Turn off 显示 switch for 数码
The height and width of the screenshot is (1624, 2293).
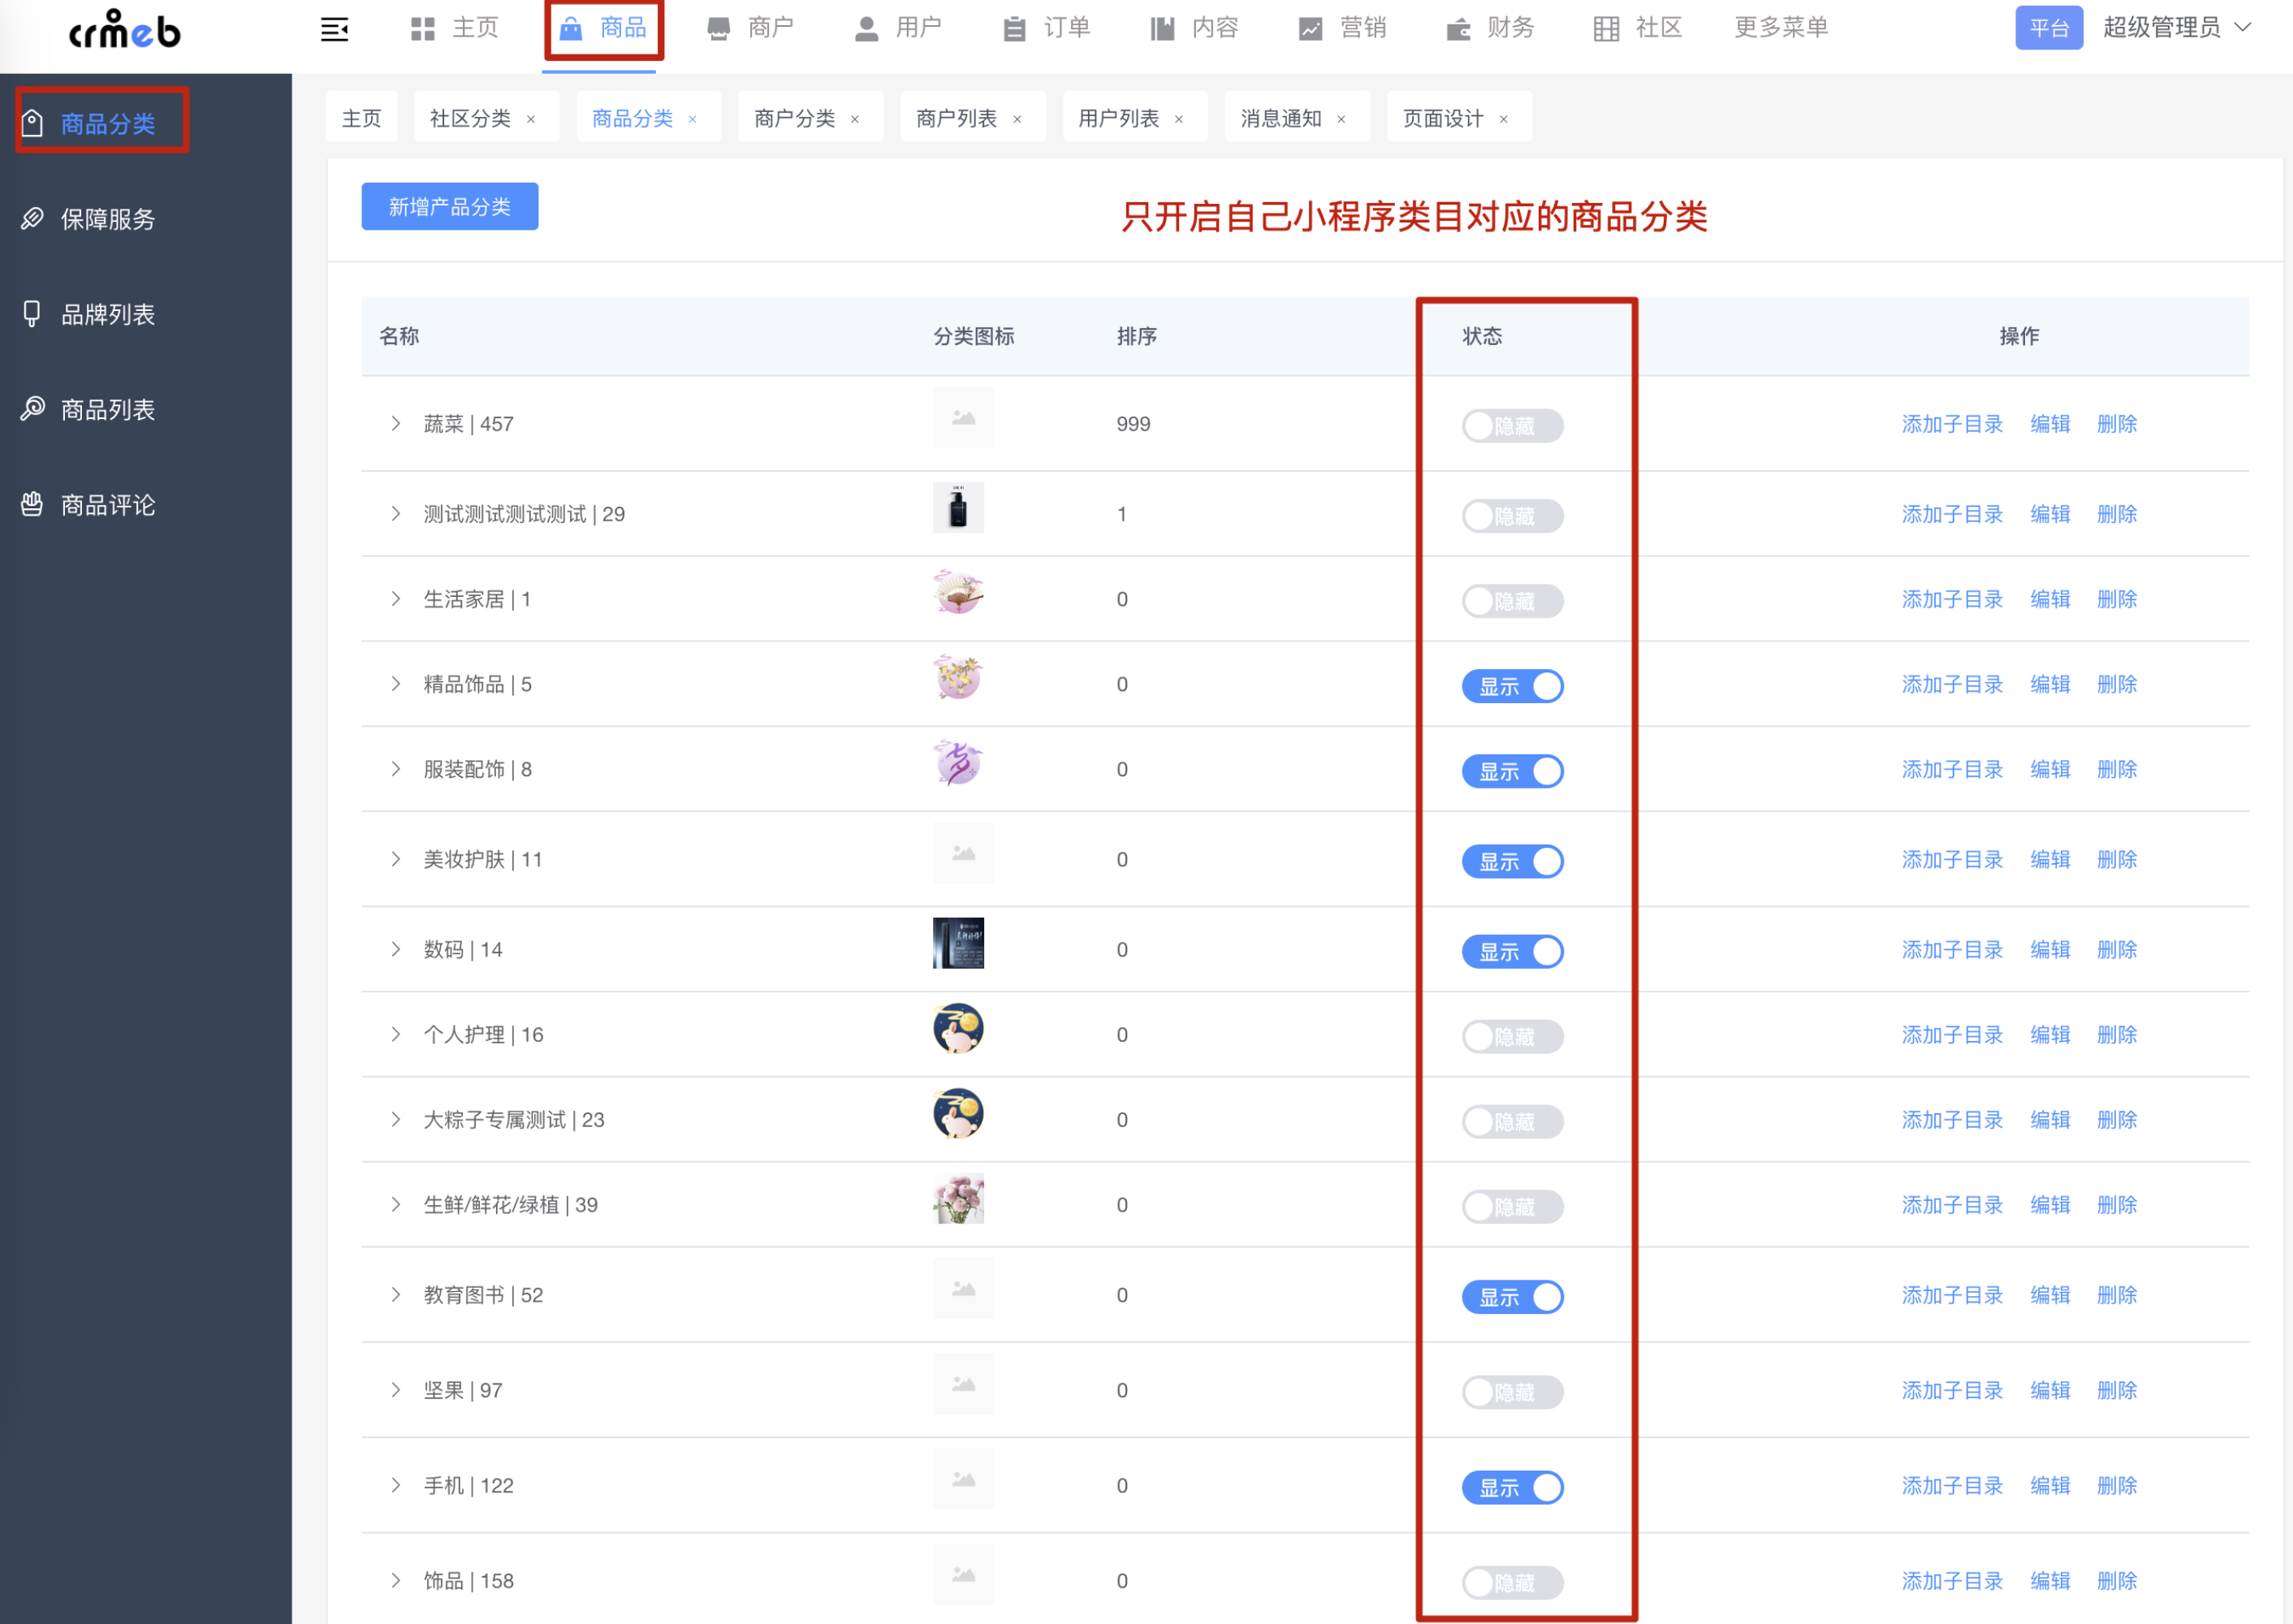point(1512,951)
